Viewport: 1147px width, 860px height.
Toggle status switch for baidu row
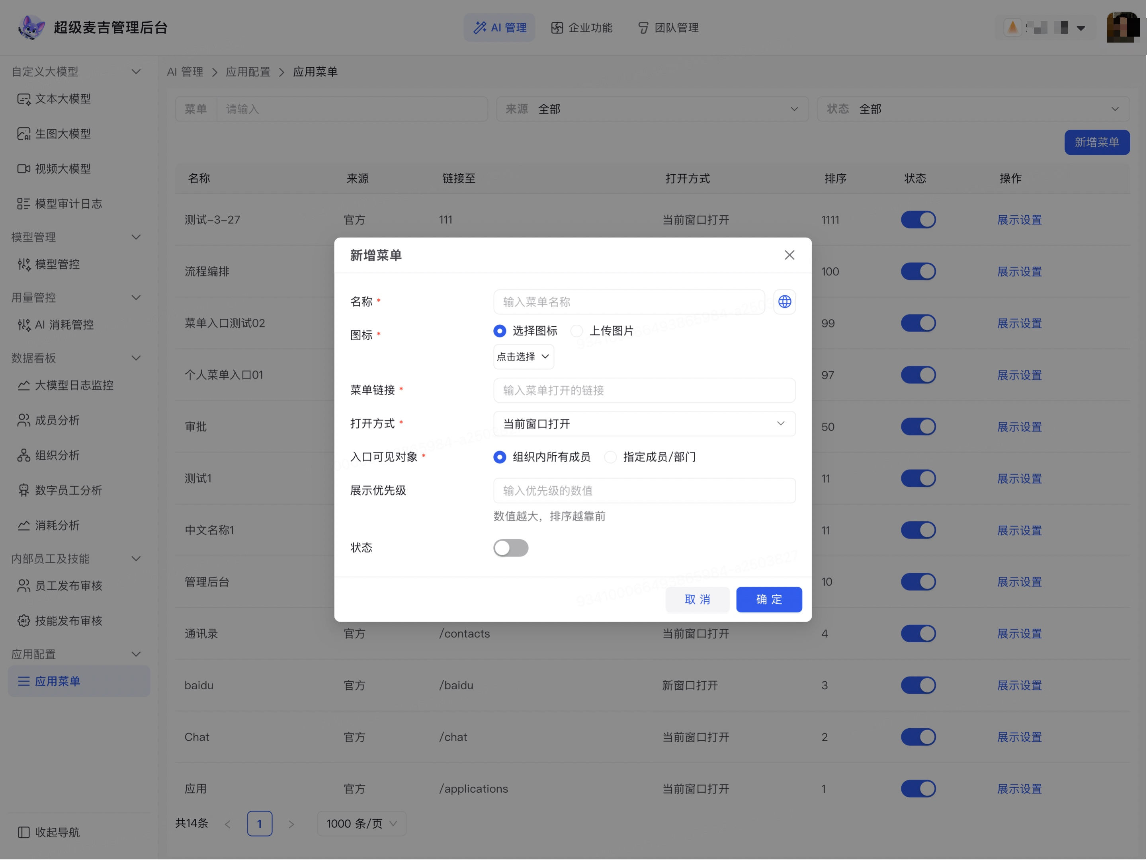[918, 685]
